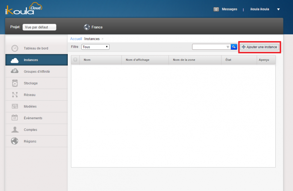Open the Filtre dropdown showing Tous
The image size is (293, 191).
95,47
